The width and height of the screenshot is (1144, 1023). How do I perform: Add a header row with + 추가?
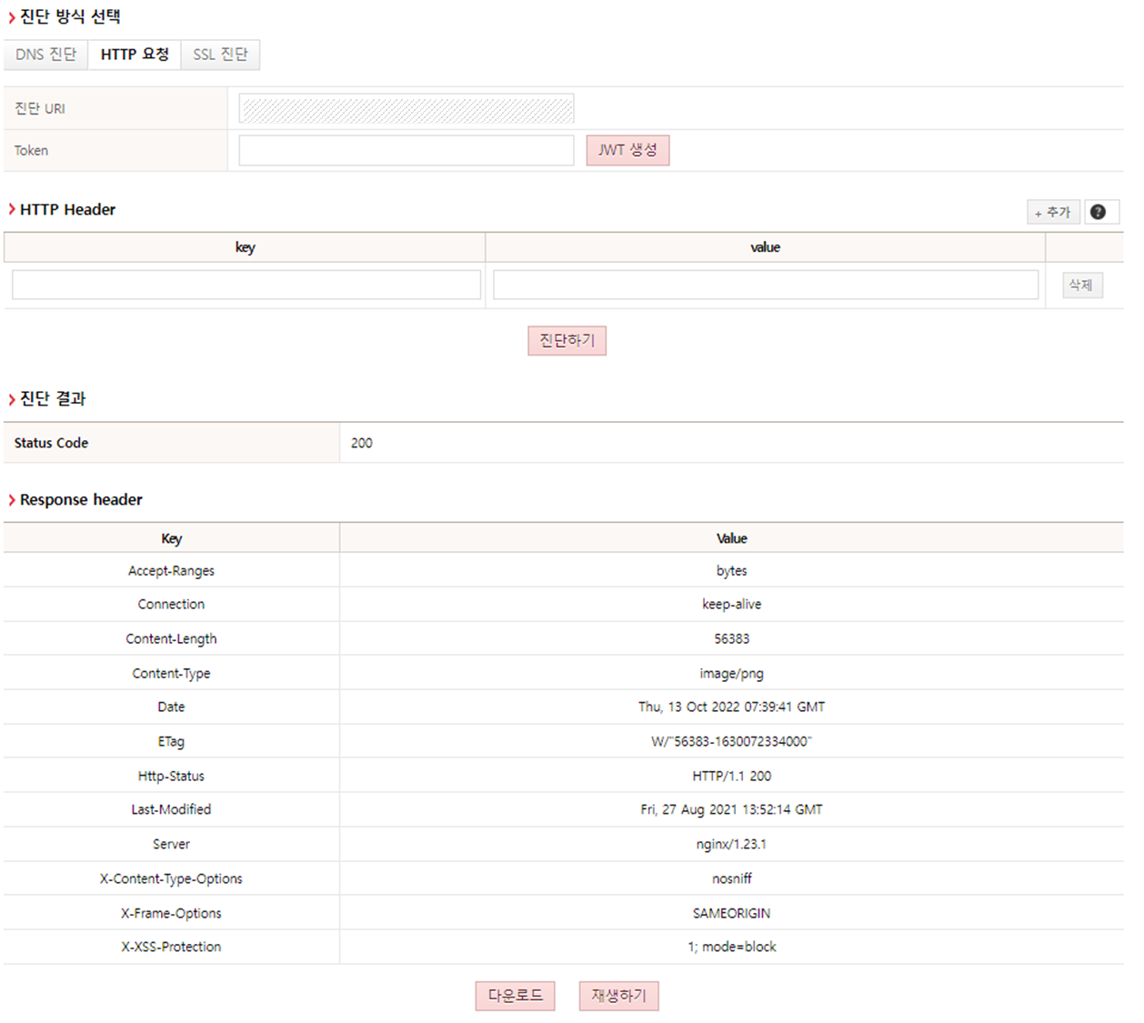(x=1053, y=212)
